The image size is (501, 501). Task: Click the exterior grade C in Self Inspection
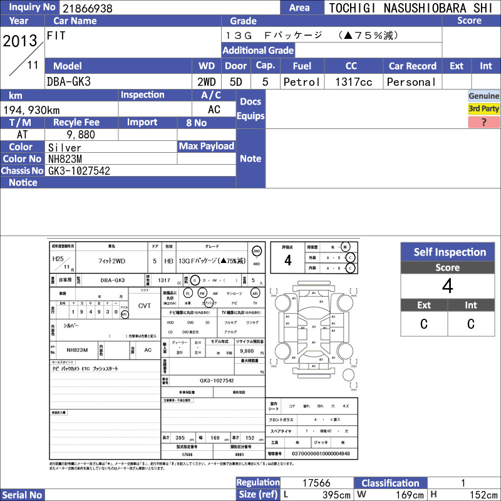[x=424, y=324]
